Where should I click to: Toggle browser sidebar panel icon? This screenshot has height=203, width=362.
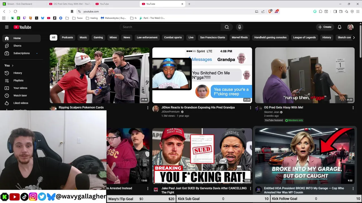coord(335,12)
